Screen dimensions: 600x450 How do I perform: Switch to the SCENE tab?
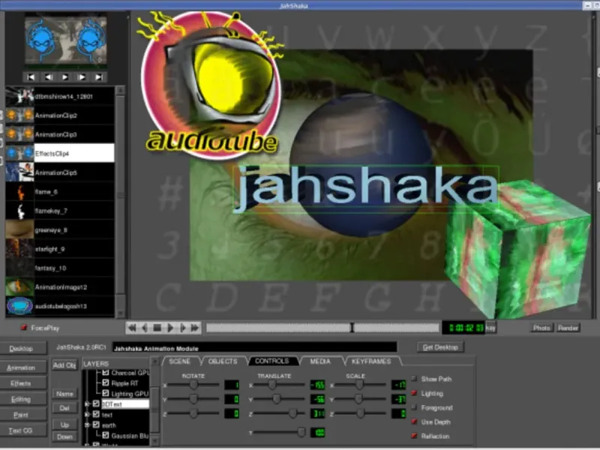coord(180,361)
